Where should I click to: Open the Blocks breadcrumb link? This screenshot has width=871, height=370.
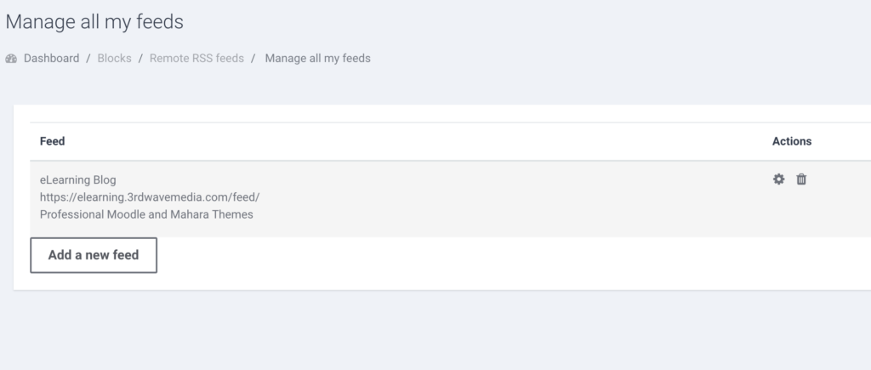[114, 59]
